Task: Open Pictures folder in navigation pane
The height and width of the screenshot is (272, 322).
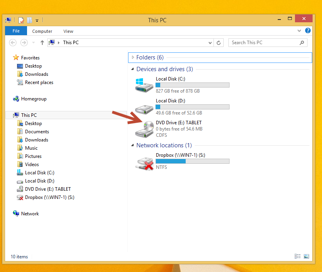Action: pos(33,156)
